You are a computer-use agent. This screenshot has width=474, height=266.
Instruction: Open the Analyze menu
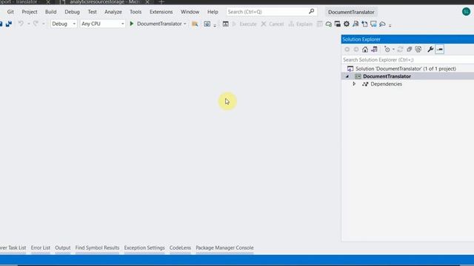tap(113, 12)
